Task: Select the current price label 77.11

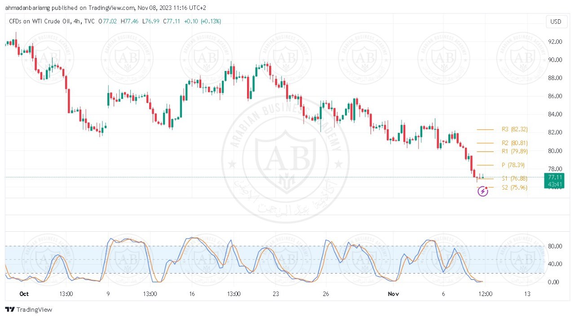Action: coord(556,177)
